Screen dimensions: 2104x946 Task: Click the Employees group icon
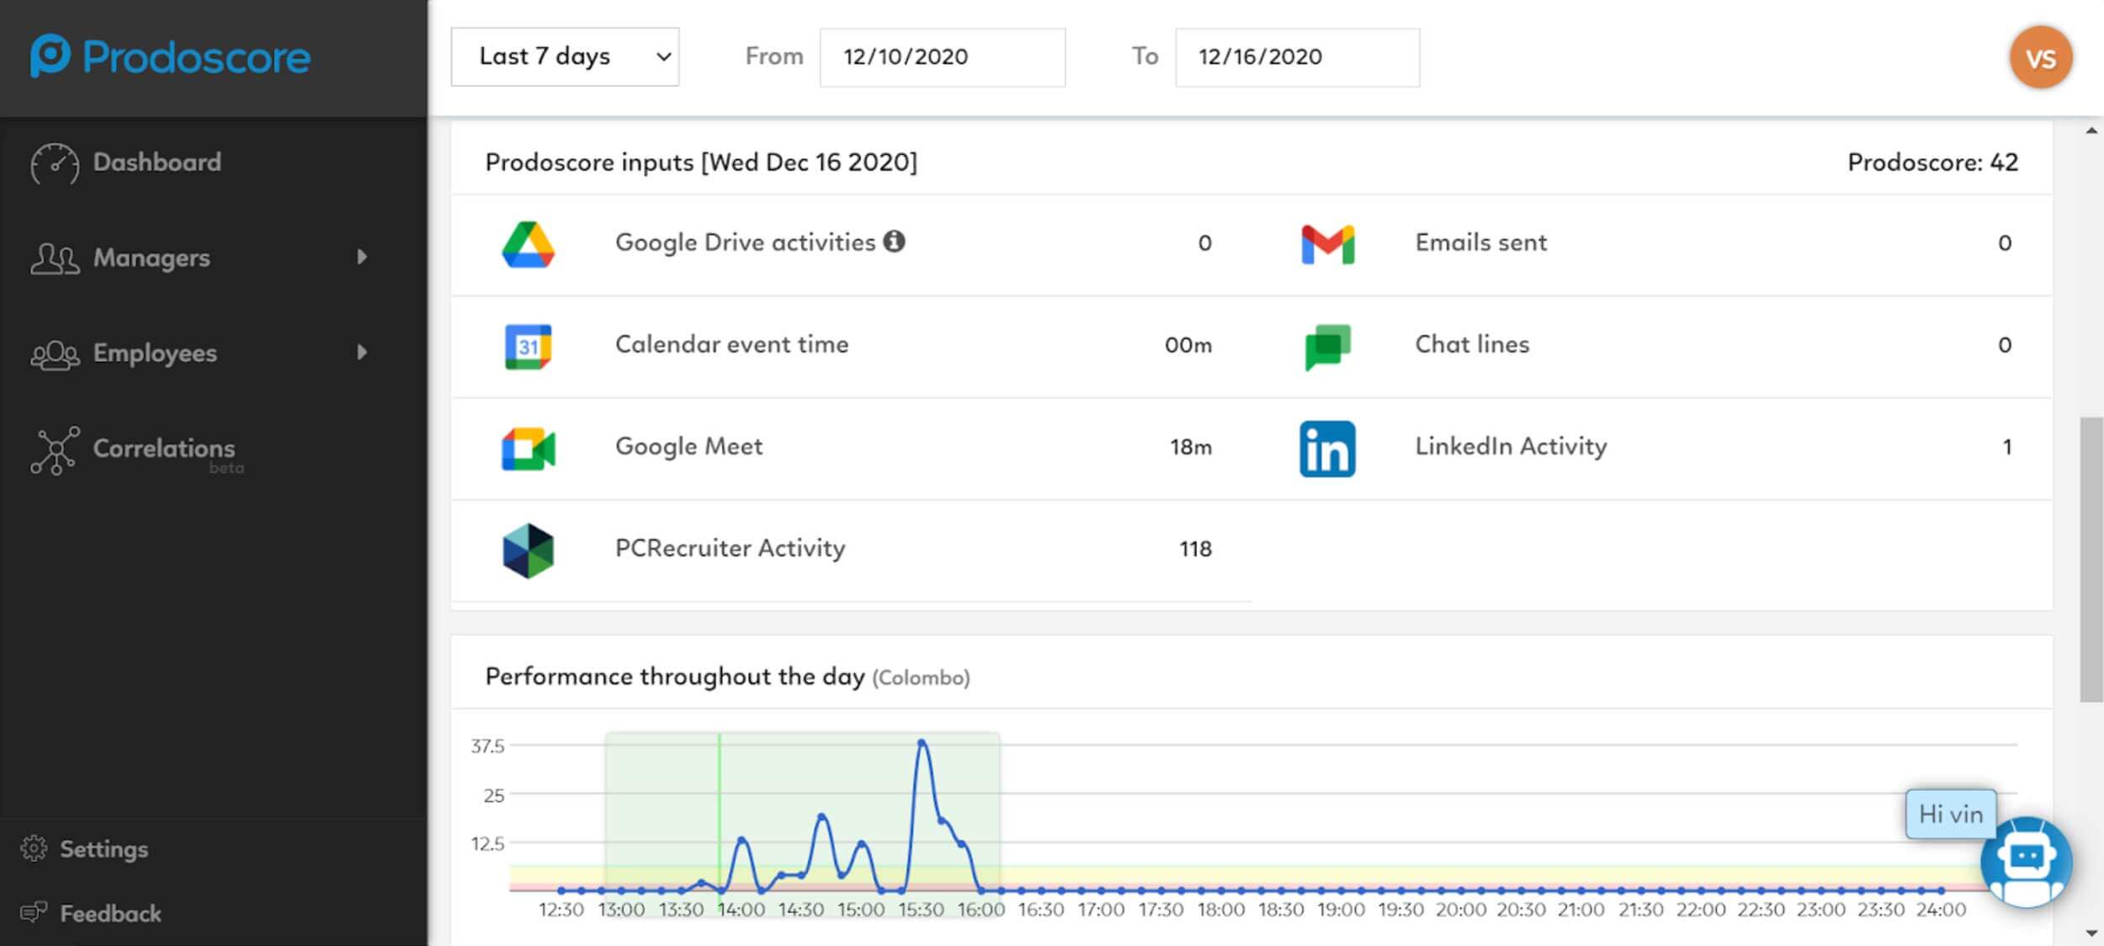pyautogui.click(x=55, y=354)
